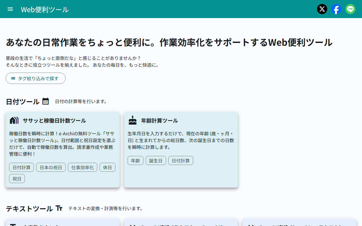The image size is (362, 226).
Task: Select the 日本の祝日 tag
Action: pos(51,167)
